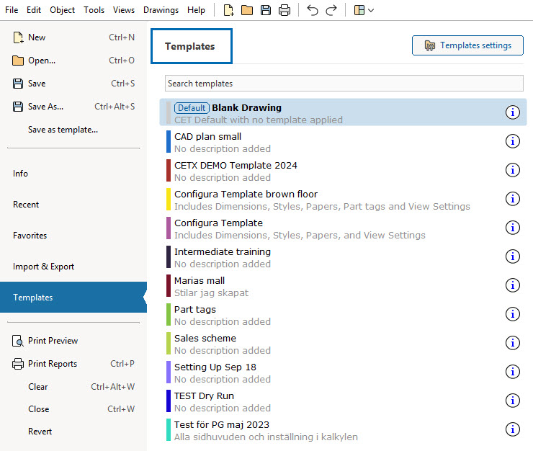Choose Save As... in the sidebar

click(73, 107)
